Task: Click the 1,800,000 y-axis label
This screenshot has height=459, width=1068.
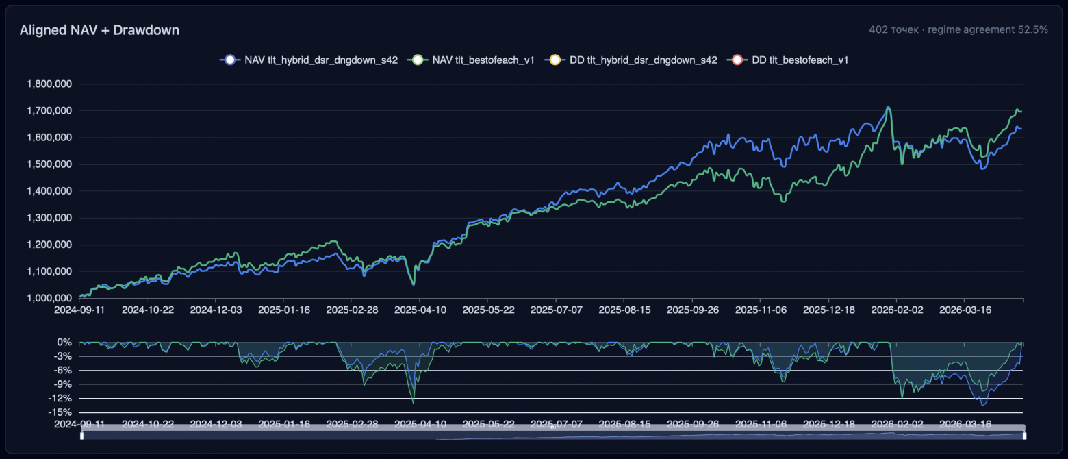Action: [49, 84]
